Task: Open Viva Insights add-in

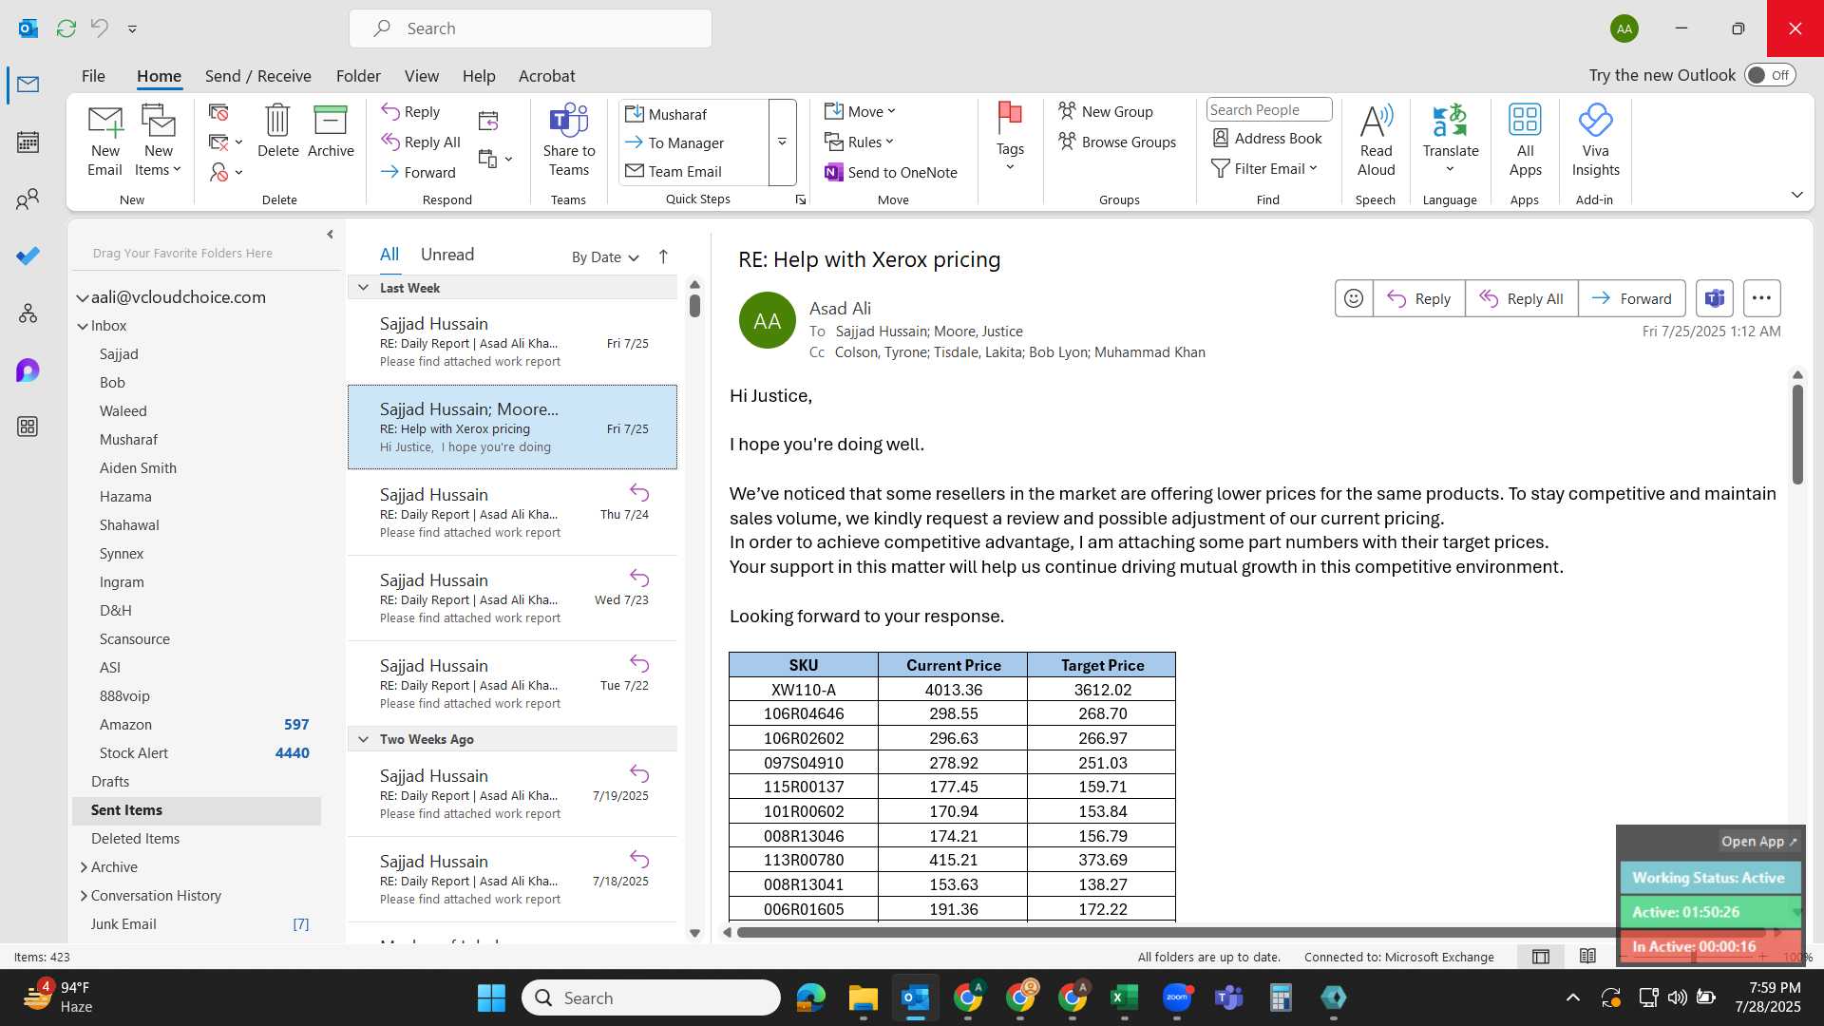Action: 1595,141
